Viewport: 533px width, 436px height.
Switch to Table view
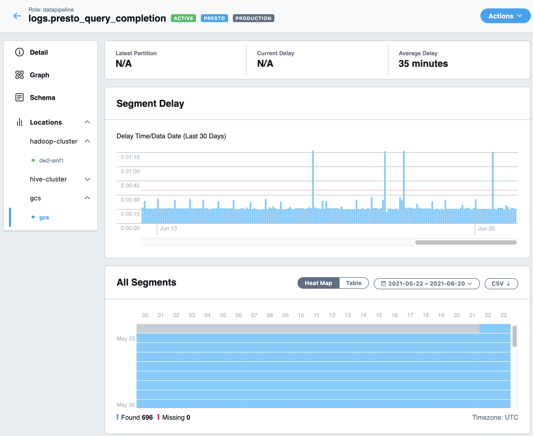[x=353, y=283]
